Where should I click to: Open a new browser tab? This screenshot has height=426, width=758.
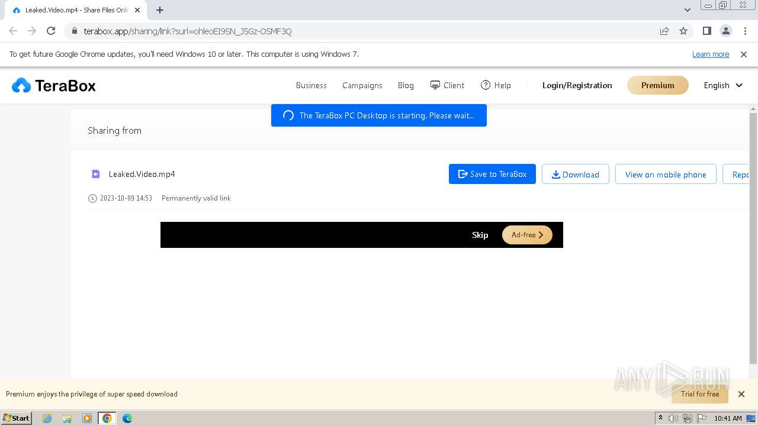coord(160,10)
